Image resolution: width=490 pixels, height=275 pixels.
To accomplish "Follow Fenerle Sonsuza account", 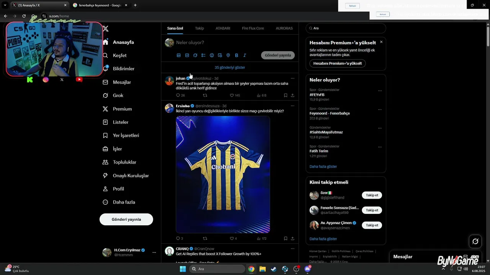I will tap(372, 210).
